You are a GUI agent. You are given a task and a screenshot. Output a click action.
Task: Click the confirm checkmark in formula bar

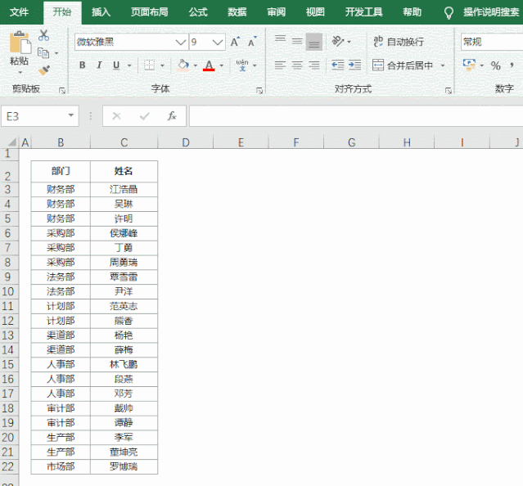click(x=144, y=116)
